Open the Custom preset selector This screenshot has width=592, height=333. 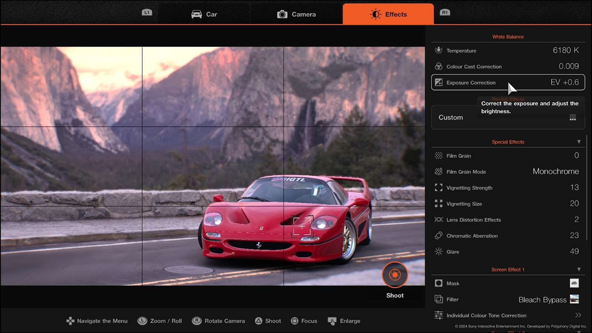click(508, 117)
